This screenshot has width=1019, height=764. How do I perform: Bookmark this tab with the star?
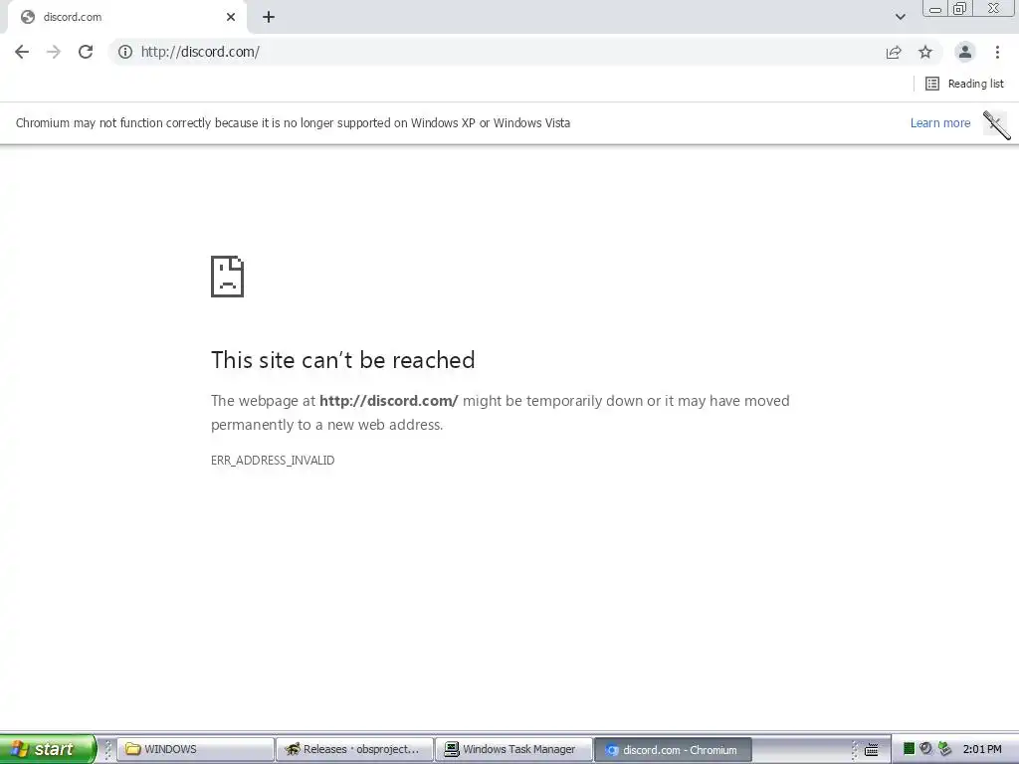(x=925, y=52)
